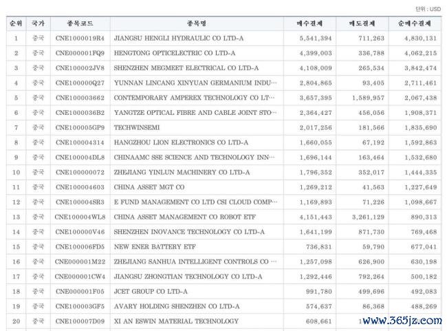Viewport: 447px width, 331px height.
Task: Select the 매도결제 column header
Action: (362, 23)
